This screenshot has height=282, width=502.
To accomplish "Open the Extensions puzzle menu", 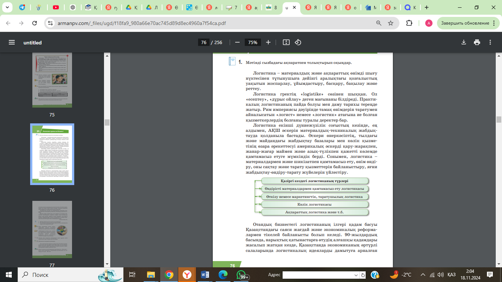I will pos(409,23).
